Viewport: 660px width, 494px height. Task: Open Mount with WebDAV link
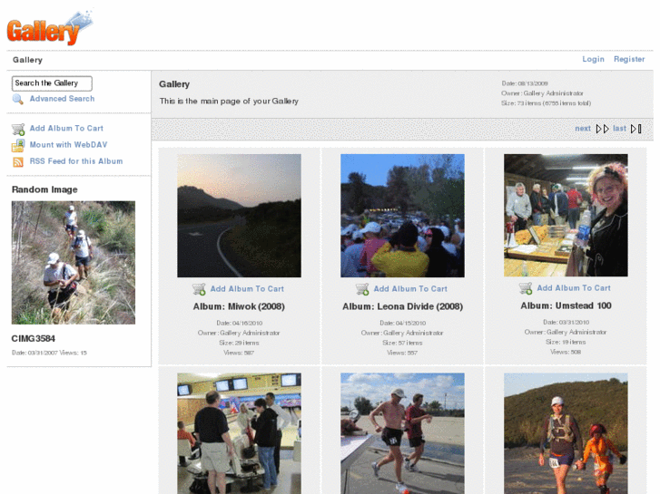[x=69, y=145]
